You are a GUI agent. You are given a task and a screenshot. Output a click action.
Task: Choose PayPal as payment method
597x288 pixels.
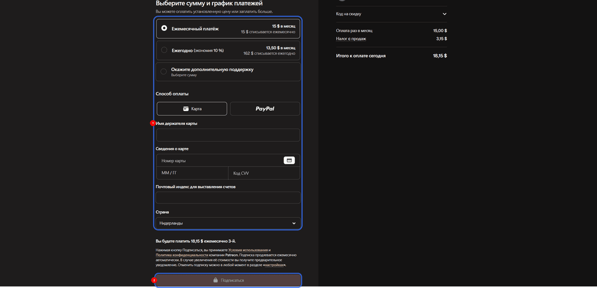pyautogui.click(x=265, y=108)
